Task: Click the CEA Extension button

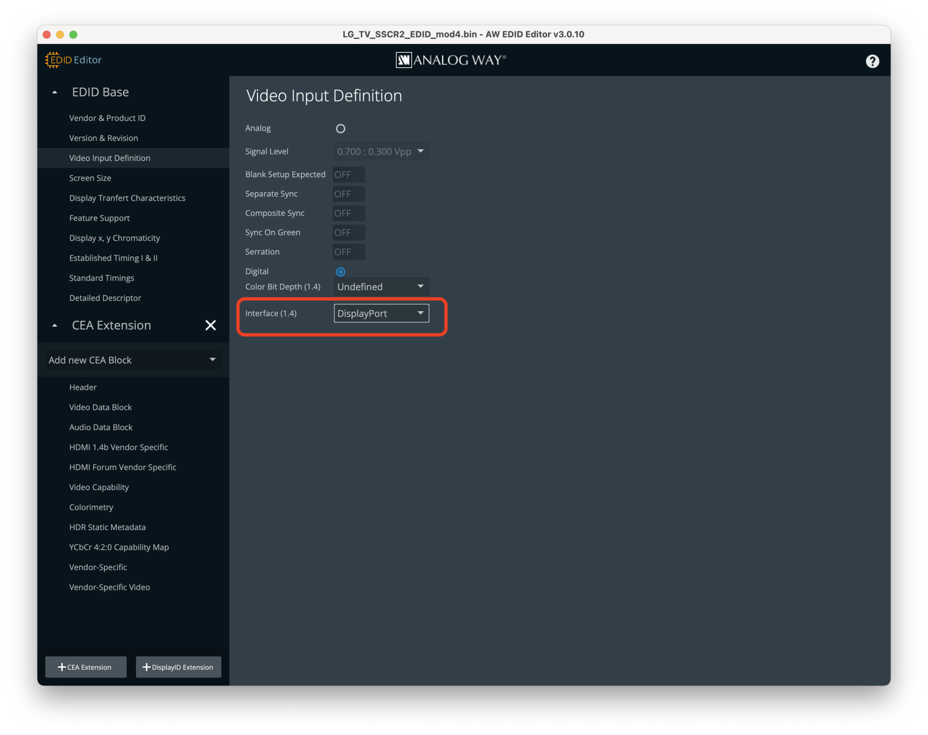Action: click(85, 667)
